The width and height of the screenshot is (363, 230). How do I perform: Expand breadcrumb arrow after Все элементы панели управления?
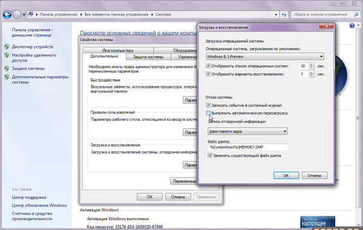(x=152, y=15)
